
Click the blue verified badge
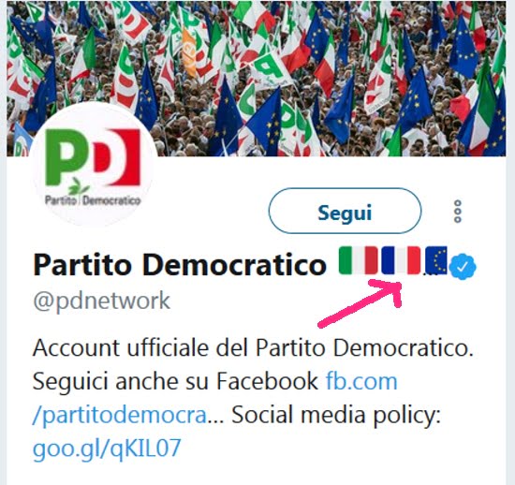click(x=463, y=266)
